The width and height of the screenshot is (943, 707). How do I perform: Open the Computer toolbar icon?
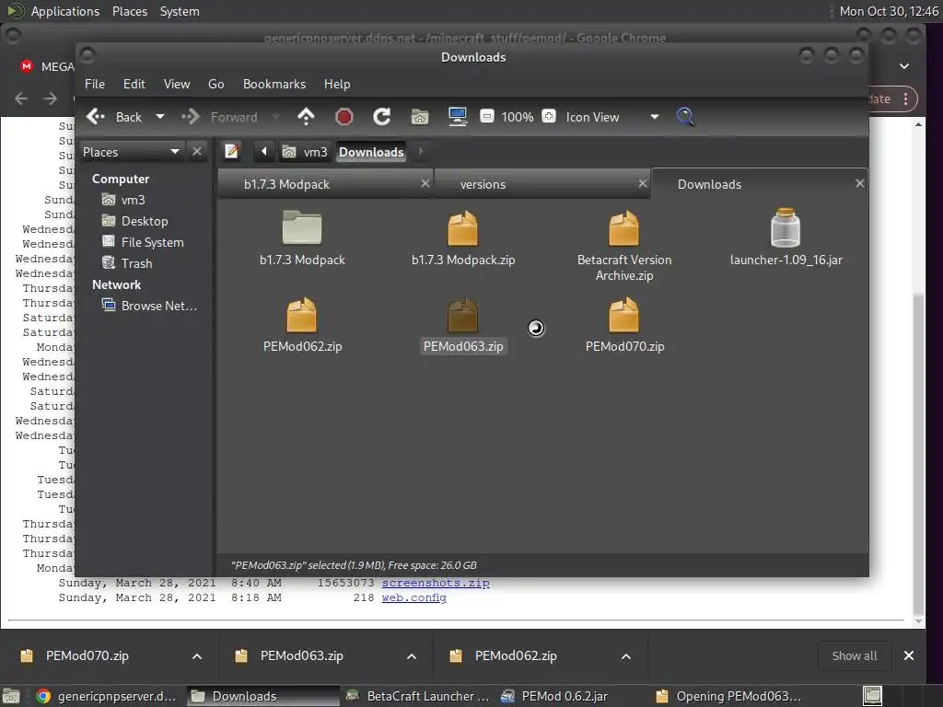(x=458, y=117)
